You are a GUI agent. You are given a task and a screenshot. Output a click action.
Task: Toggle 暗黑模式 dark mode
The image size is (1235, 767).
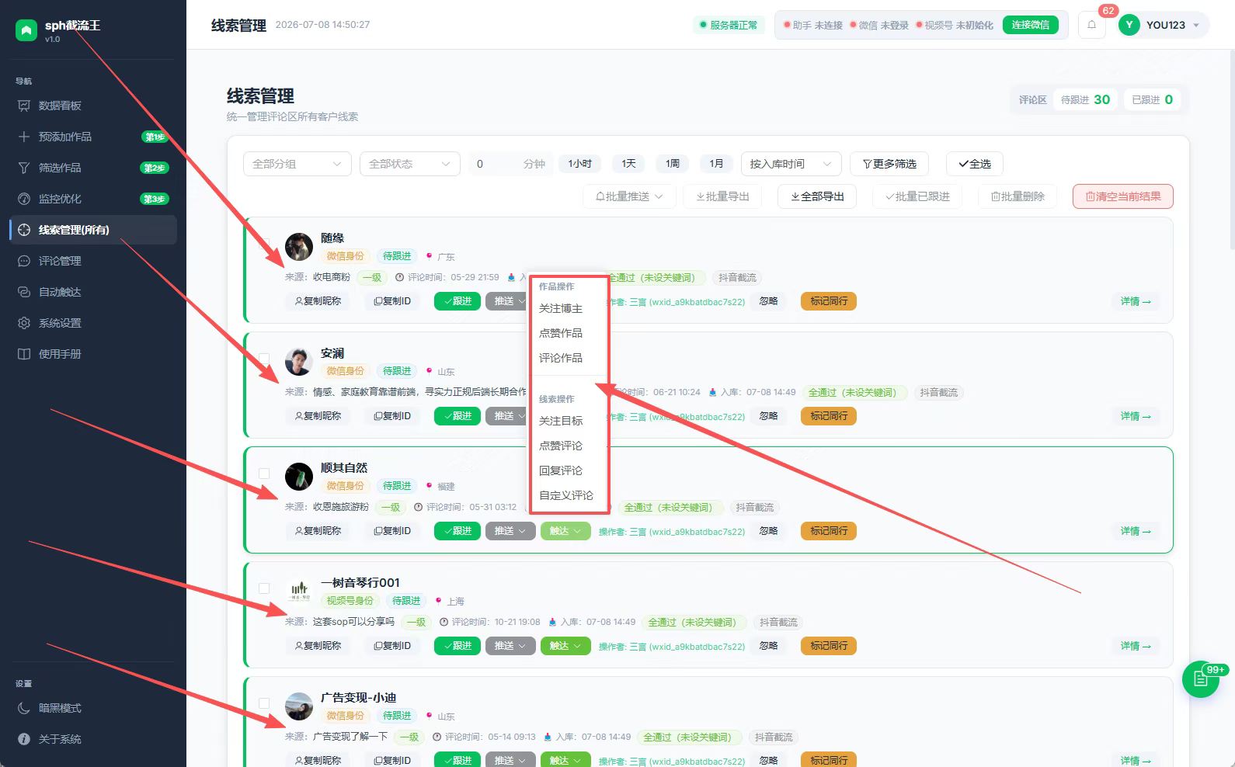(93, 708)
